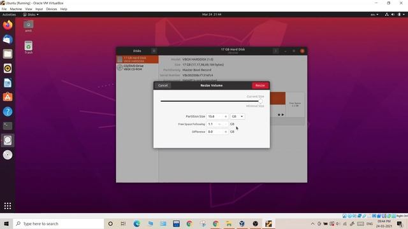This screenshot has width=408, height=229.
Task: Open Microsoft Edge from taskbar
Action: pyautogui.click(x=136, y=223)
